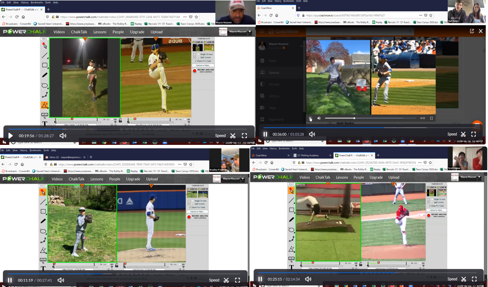Enter fullscreen on the top-left video player

[244, 135]
